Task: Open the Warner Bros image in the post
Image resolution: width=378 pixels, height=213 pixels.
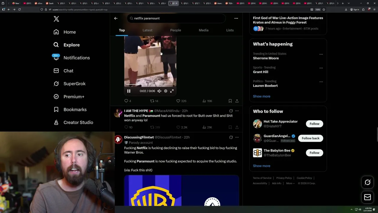Action: (x=181, y=191)
